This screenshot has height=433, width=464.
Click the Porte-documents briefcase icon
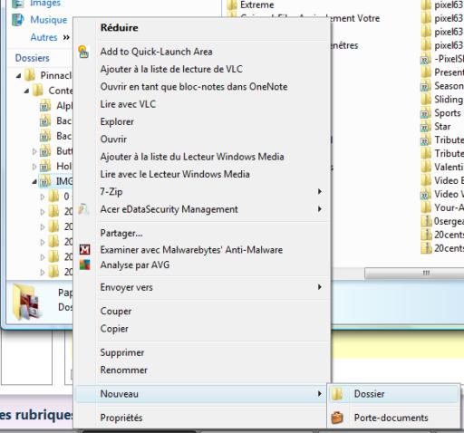click(x=337, y=418)
